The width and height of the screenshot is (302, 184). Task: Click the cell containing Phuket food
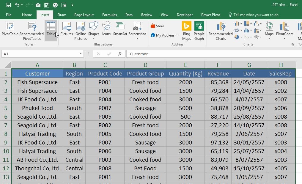coord(37,108)
